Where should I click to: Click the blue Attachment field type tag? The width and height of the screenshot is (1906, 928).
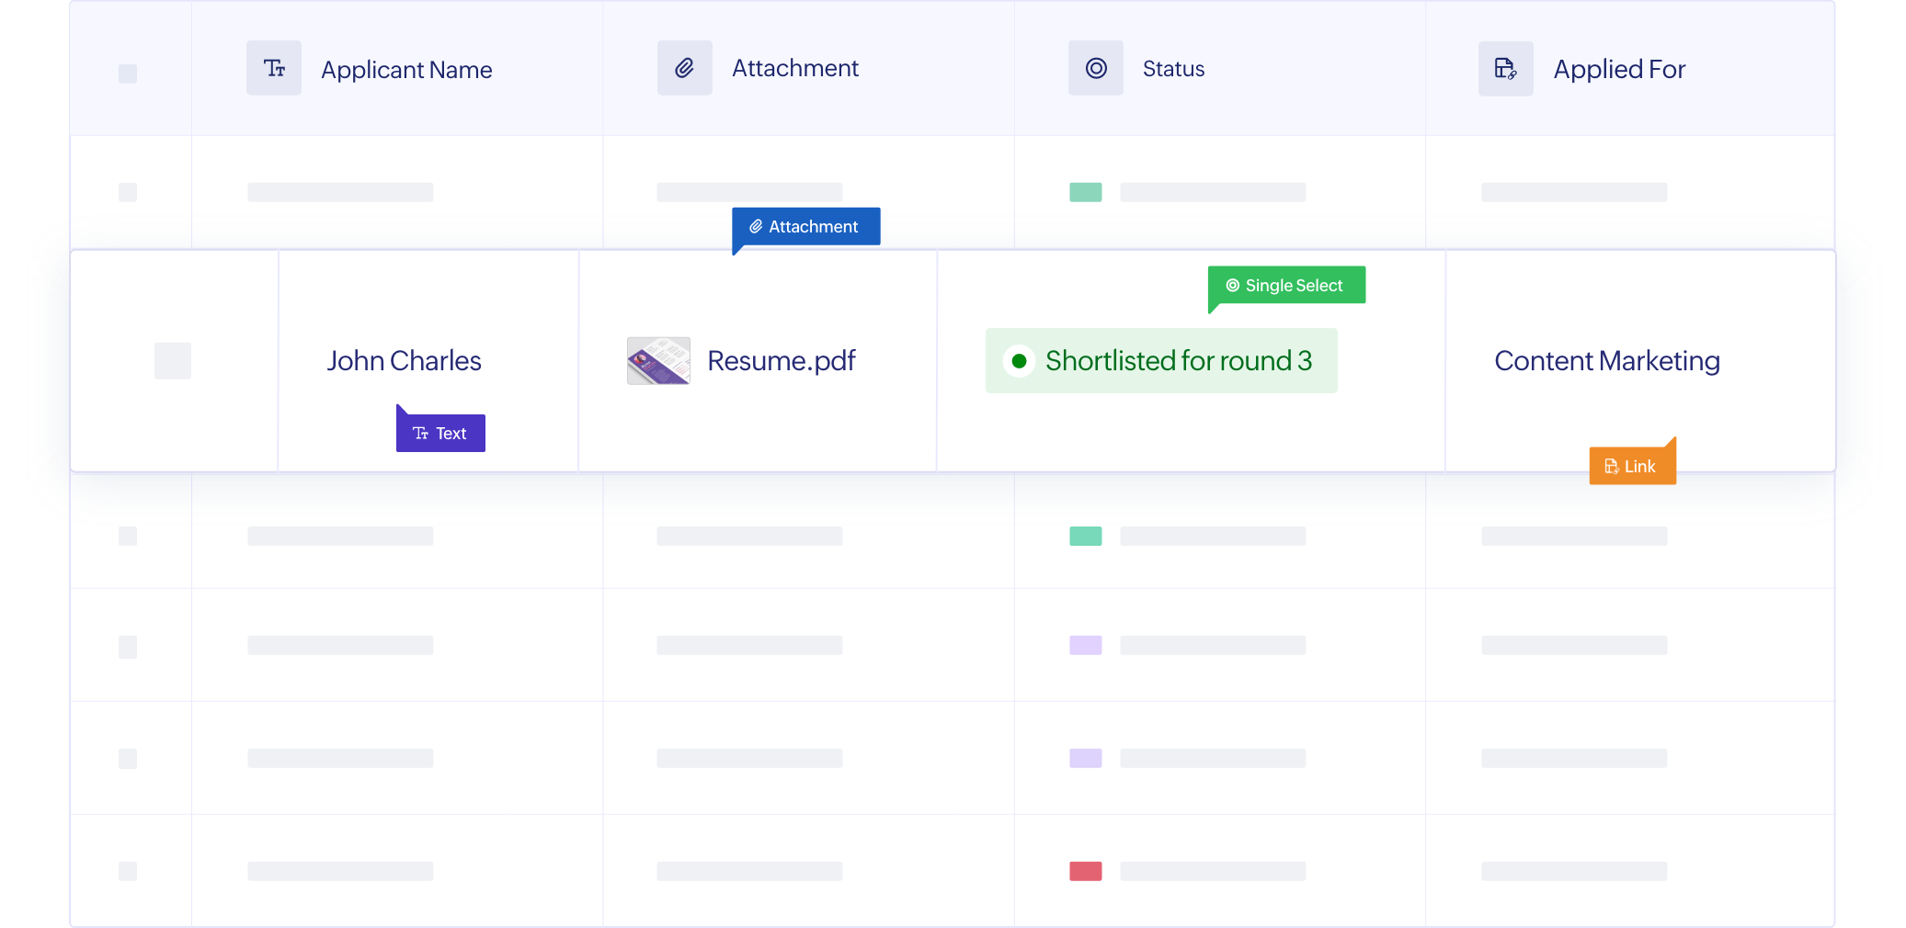[806, 227]
